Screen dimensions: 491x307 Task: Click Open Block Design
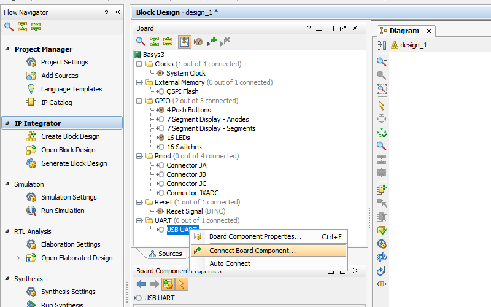(68, 150)
